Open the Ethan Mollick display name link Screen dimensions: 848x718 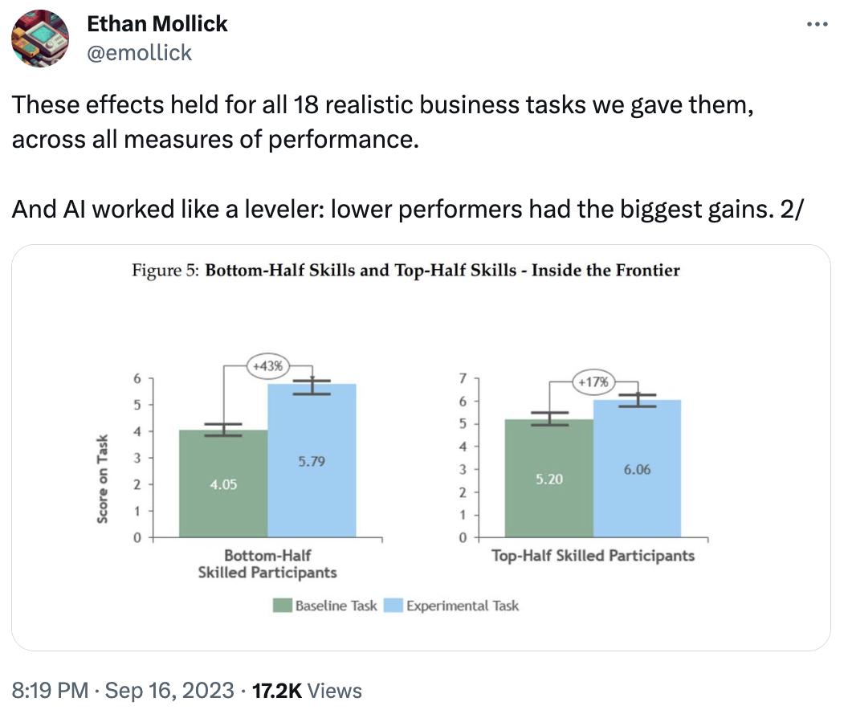pos(157,24)
